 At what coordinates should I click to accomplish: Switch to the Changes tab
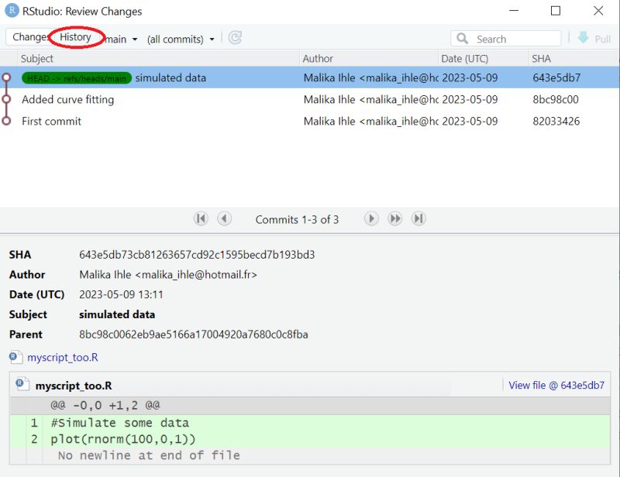coord(30,37)
